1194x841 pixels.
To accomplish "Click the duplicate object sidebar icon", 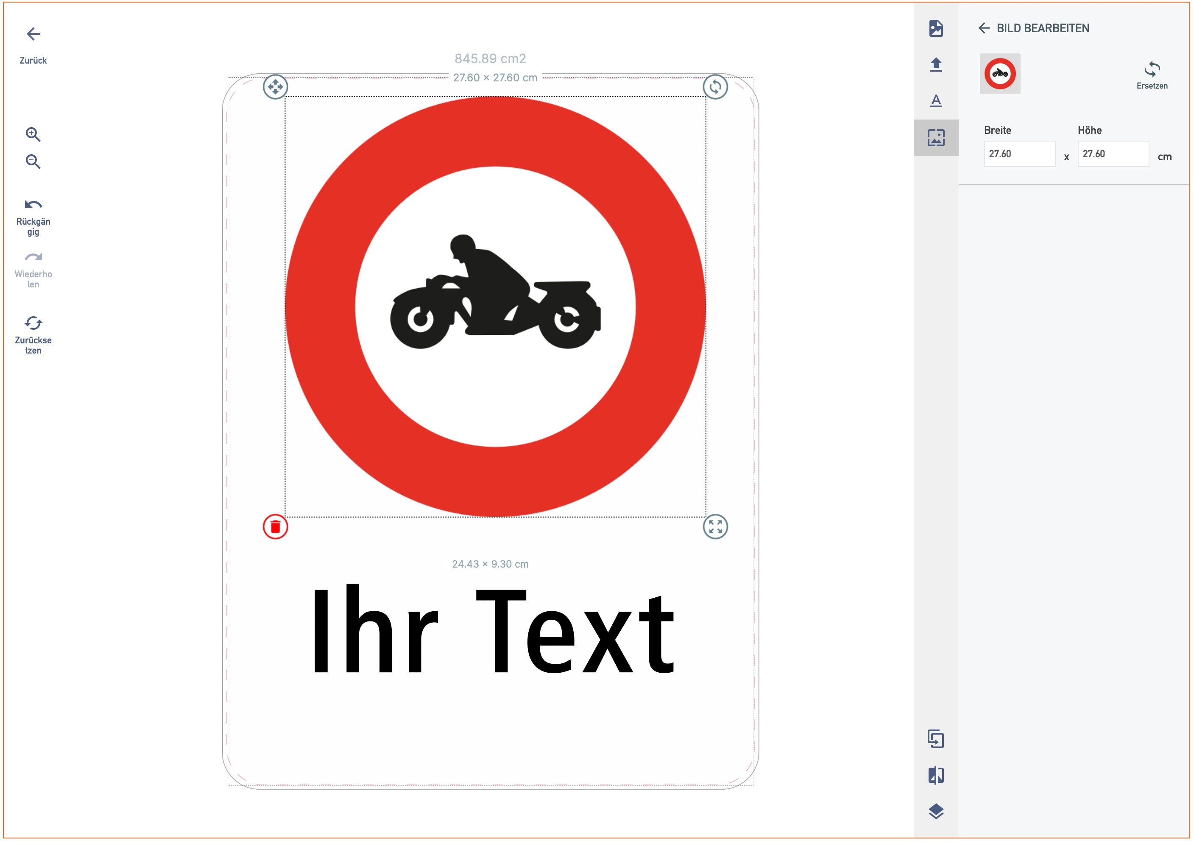I will tap(935, 738).
